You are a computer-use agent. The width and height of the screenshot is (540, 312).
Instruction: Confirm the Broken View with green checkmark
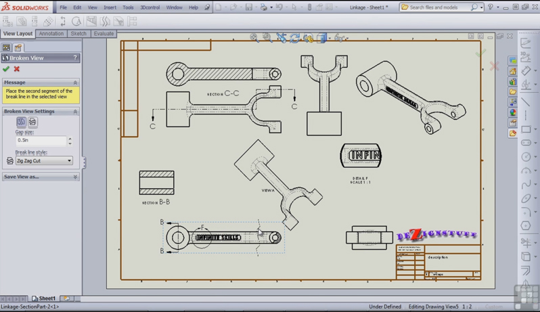[6, 69]
